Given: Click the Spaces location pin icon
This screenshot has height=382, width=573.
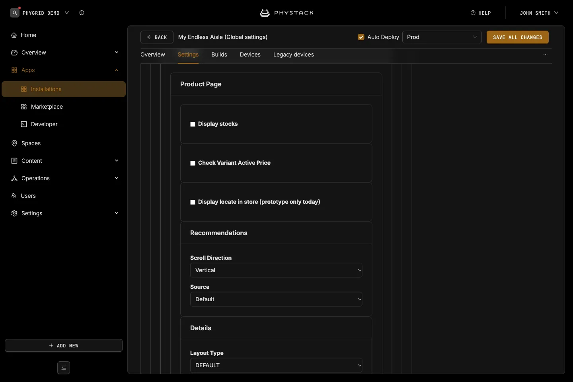Looking at the screenshot, I should click(x=14, y=143).
